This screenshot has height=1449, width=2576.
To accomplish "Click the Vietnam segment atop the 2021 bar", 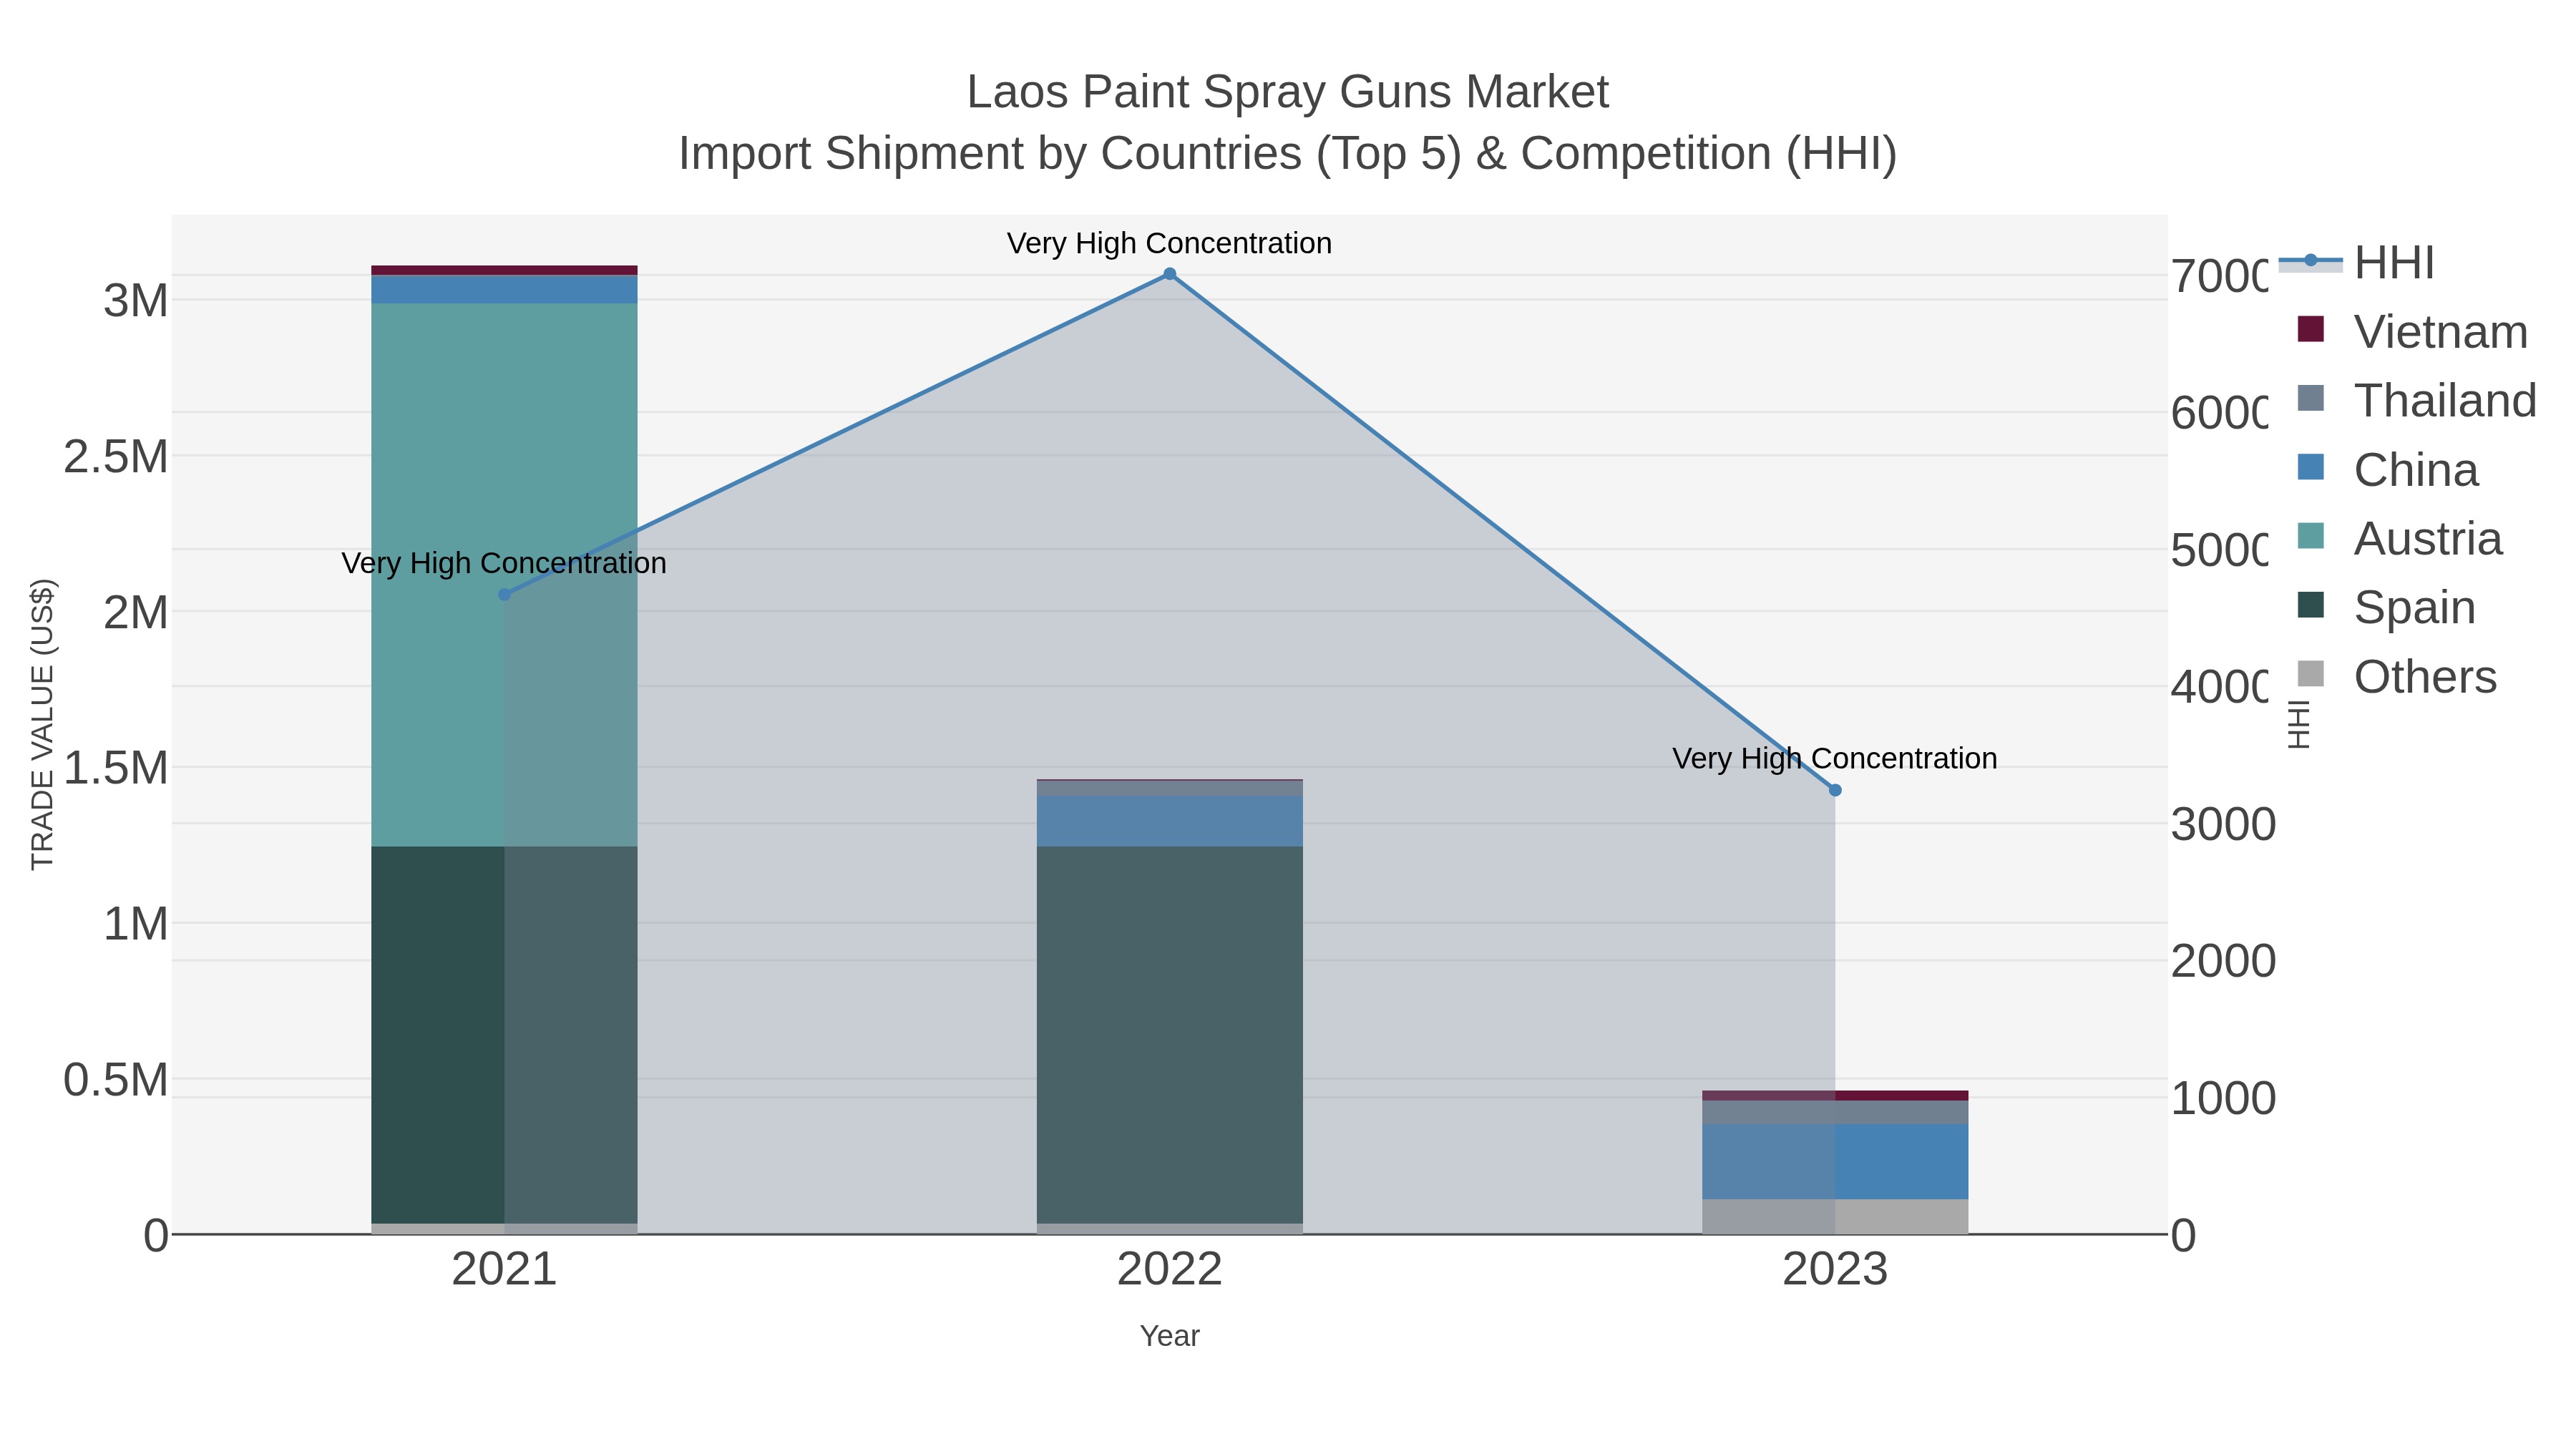I will (x=504, y=270).
